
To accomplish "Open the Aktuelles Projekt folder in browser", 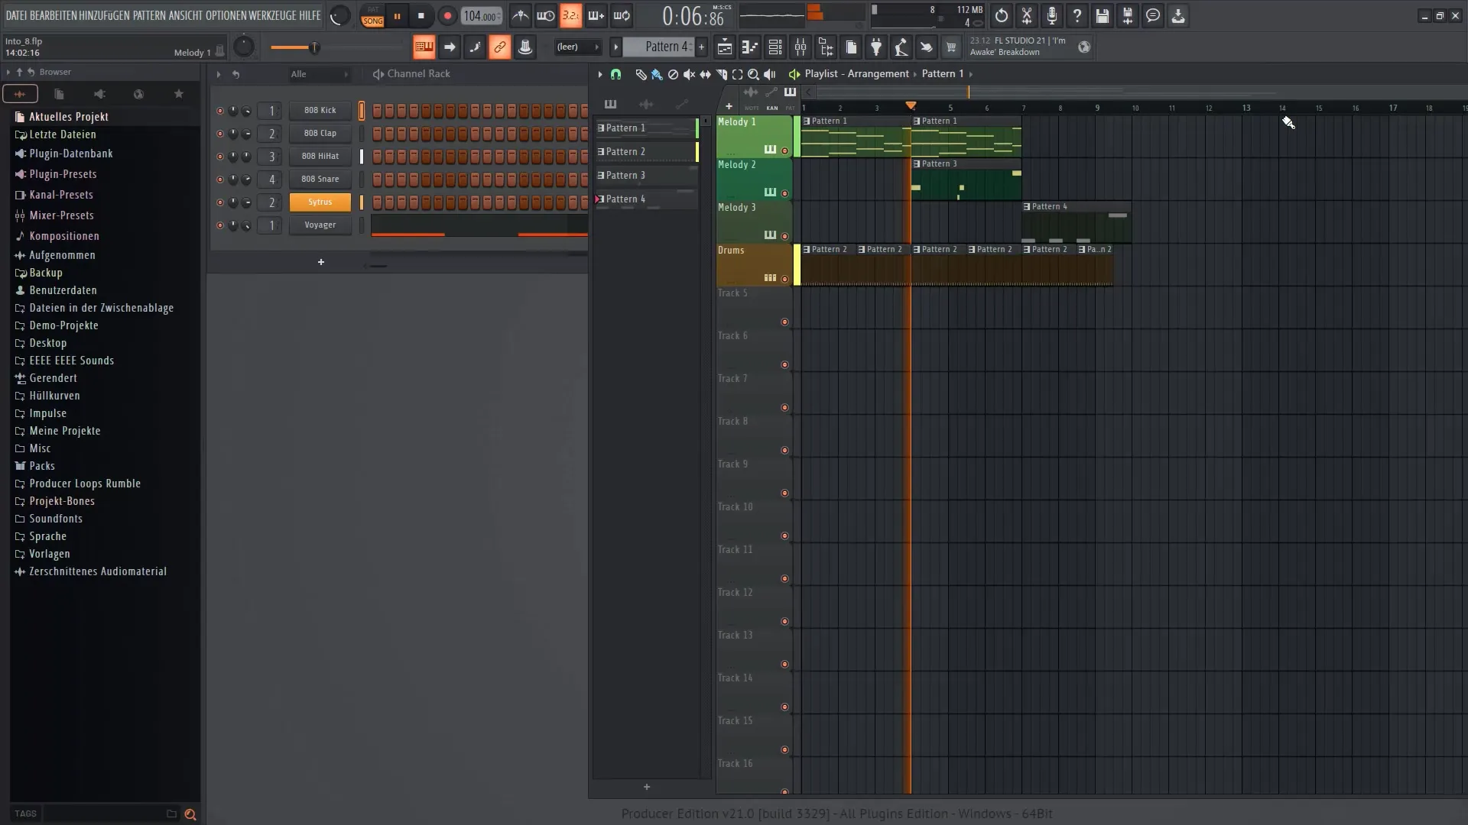I will [x=67, y=115].
